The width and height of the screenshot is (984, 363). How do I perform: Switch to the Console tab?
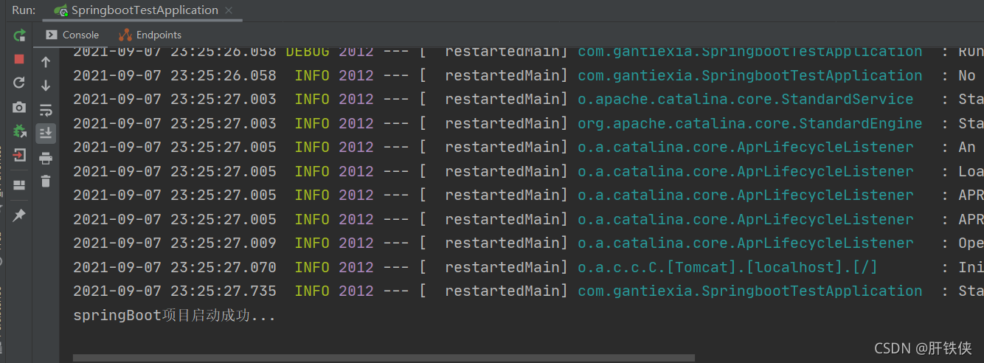[72, 35]
